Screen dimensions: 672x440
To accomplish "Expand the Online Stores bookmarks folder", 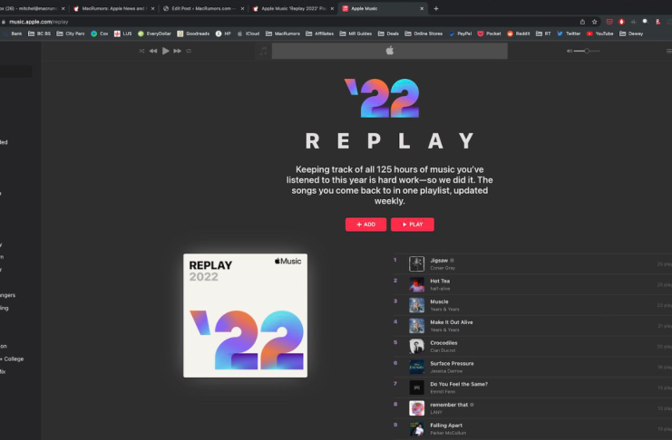I will 424,33.
